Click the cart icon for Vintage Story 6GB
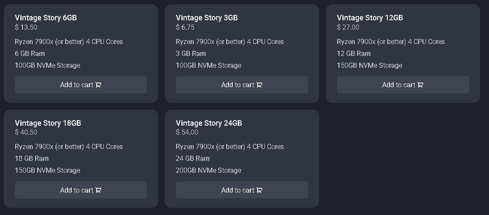This screenshot has height=215, width=489. coord(98,85)
